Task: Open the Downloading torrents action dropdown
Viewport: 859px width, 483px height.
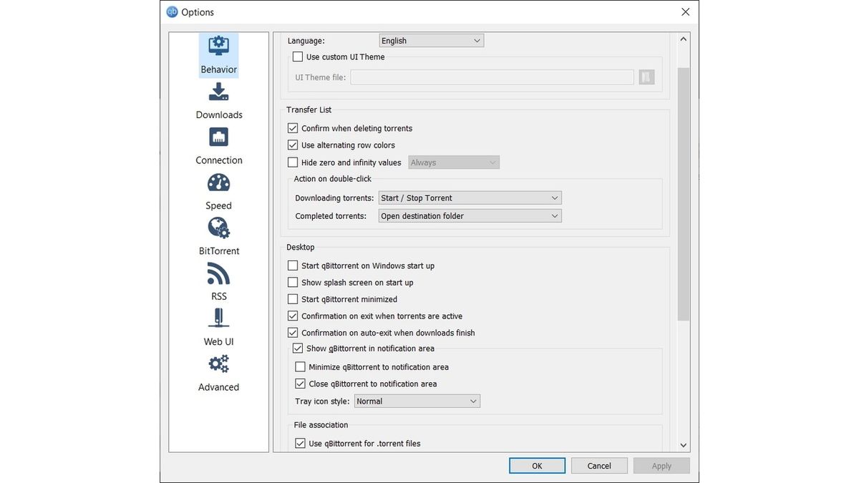Action: pyautogui.click(x=470, y=197)
